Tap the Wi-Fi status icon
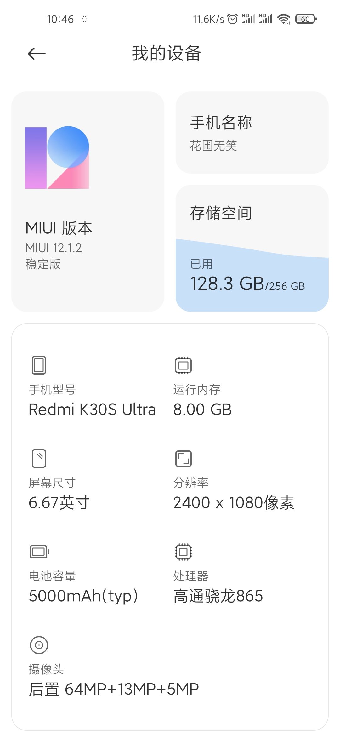Image resolution: width=340 pixels, height=756 pixels. click(284, 19)
